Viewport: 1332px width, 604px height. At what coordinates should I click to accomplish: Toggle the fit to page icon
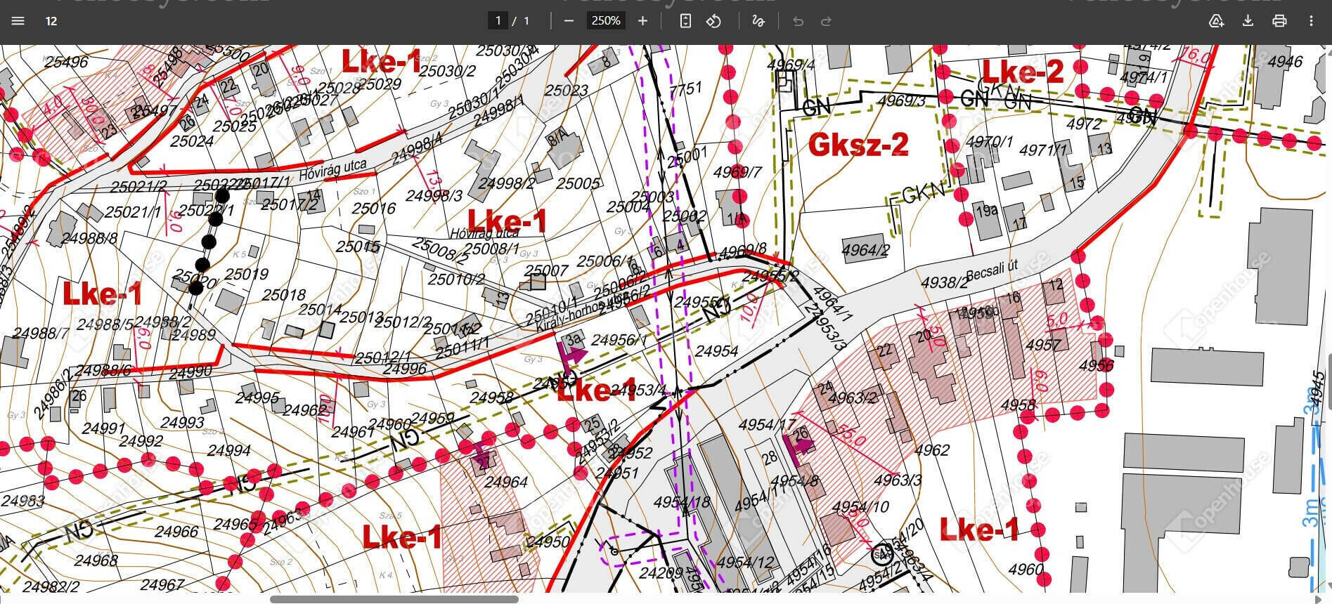pyautogui.click(x=685, y=21)
